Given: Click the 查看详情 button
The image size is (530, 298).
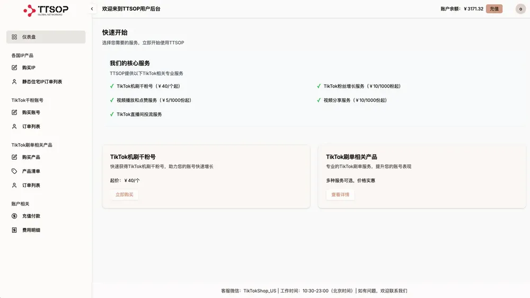Looking at the screenshot, I should (340, 195).
